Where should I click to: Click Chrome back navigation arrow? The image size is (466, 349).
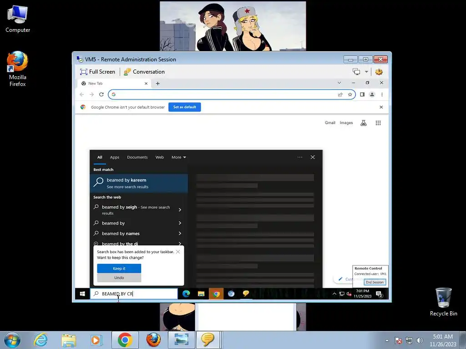click(82, 95)
